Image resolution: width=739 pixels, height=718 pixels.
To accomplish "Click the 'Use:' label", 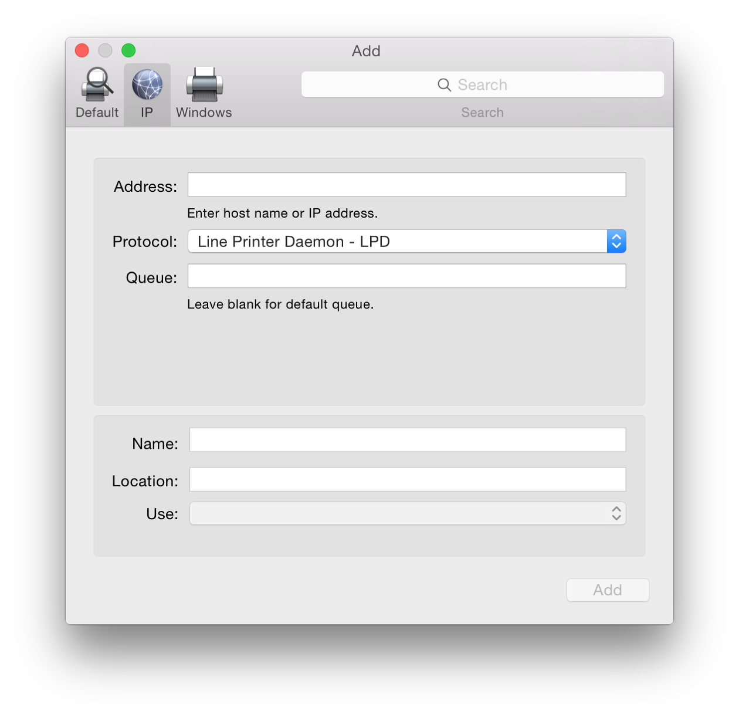I will tap(162, 514).
